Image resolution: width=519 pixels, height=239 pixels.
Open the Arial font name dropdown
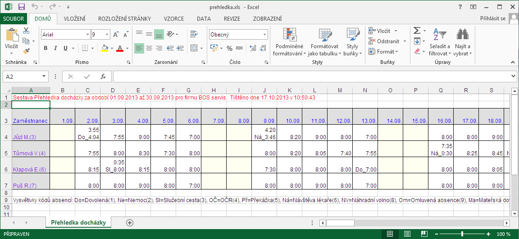[x=87, y=34]
